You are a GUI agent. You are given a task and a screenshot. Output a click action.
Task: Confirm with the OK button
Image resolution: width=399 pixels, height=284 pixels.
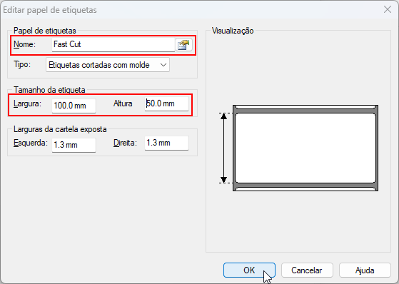tap(249, 270)
